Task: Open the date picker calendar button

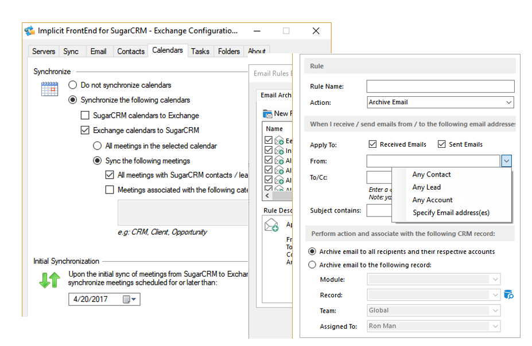Action: click(129, 299)
